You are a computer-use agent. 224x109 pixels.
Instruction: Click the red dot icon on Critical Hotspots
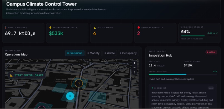pos(138,28)
